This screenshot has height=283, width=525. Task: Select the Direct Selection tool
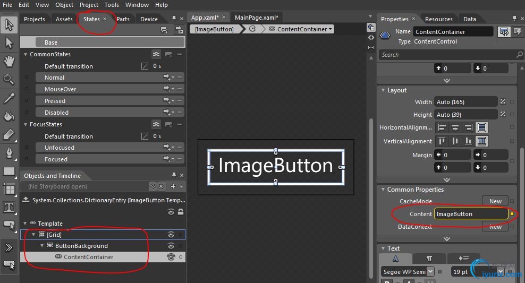pos(9,43)
